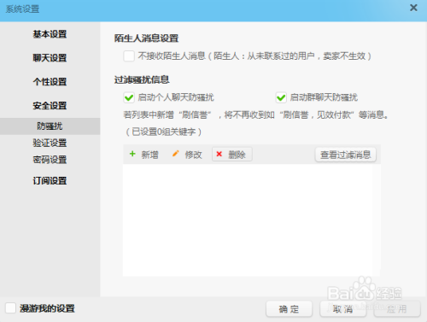Open 聊天设置 section
The height and width of the screenshot is (322, 427).
50,58
